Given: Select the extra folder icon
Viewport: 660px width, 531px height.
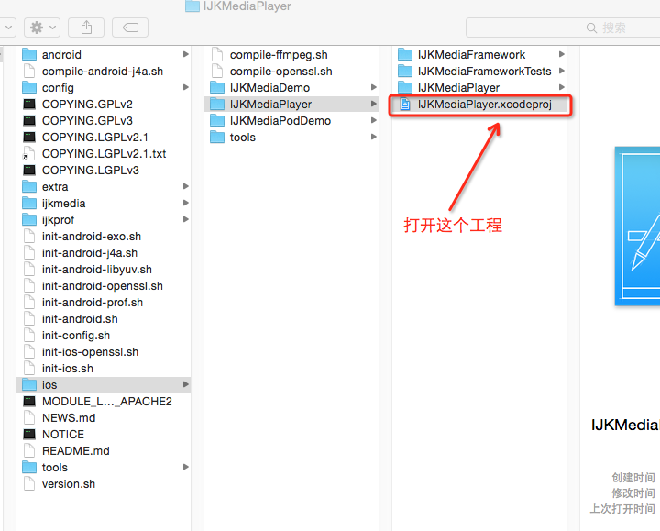Looking at the screenshot, I should 29,186.
